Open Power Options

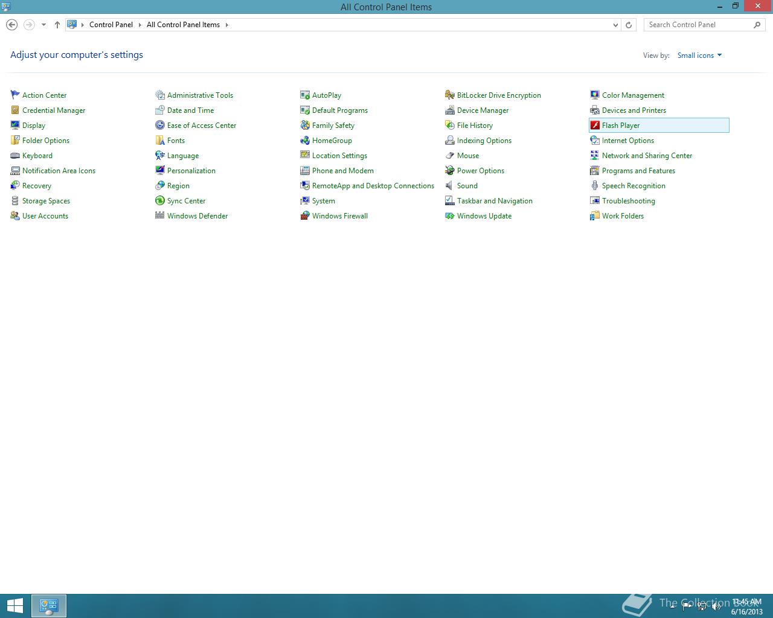481,170
